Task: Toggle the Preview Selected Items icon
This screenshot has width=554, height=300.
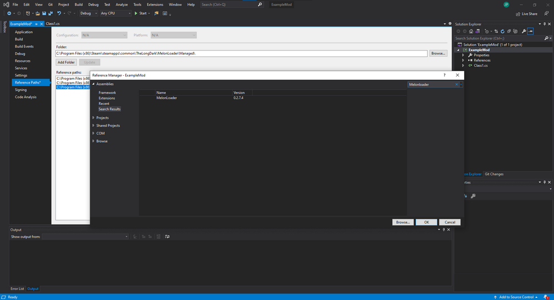Action: 530,31
